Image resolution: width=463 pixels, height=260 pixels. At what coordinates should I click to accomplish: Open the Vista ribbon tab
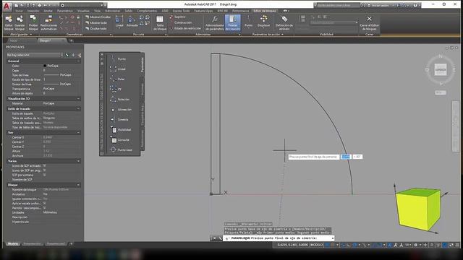click(x=97, y=11)
